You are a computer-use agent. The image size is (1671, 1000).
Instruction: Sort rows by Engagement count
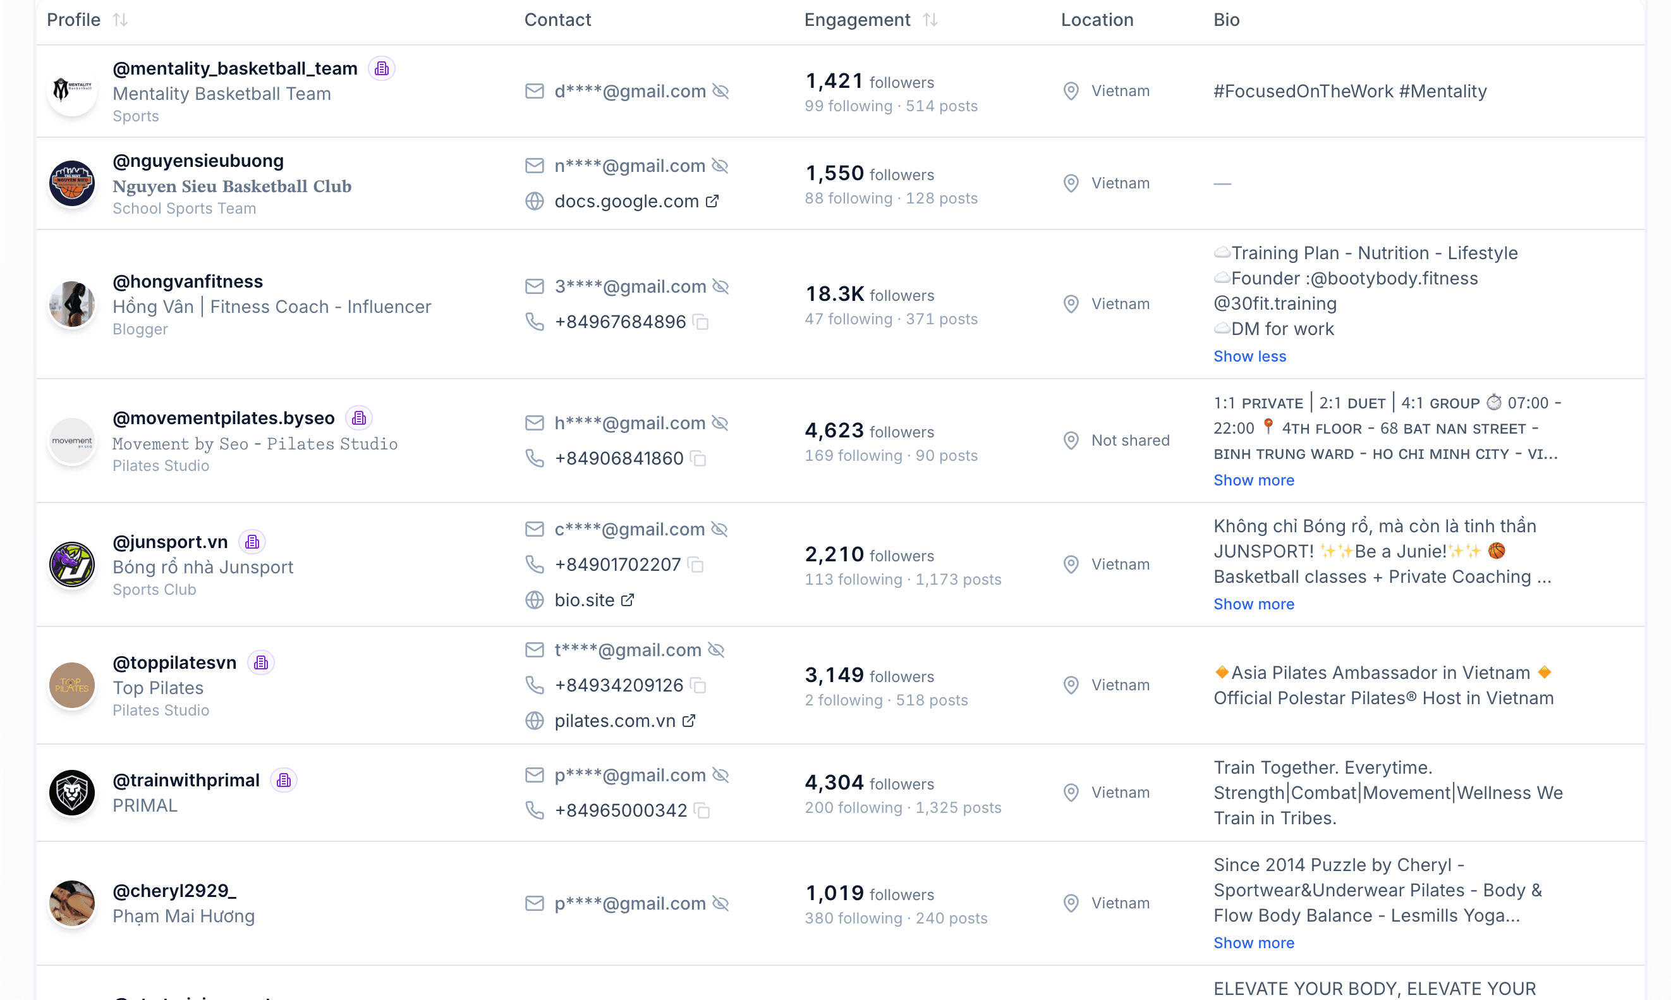coord(932,20)
